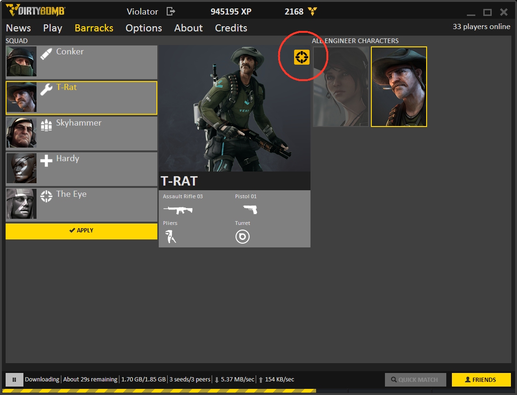Click the Turret ability icon
This screenshot has height=395, width=517.
point(242,237)
